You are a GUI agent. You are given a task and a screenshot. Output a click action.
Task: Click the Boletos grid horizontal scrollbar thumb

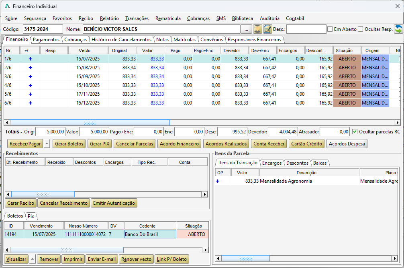tap(67, 250)
